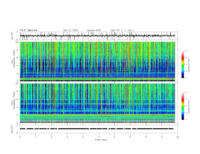Screen dimensions: 200x154
Task: Select the ch.2 "Frequency (kHz)" axis label
Action: tap(14, 100)
